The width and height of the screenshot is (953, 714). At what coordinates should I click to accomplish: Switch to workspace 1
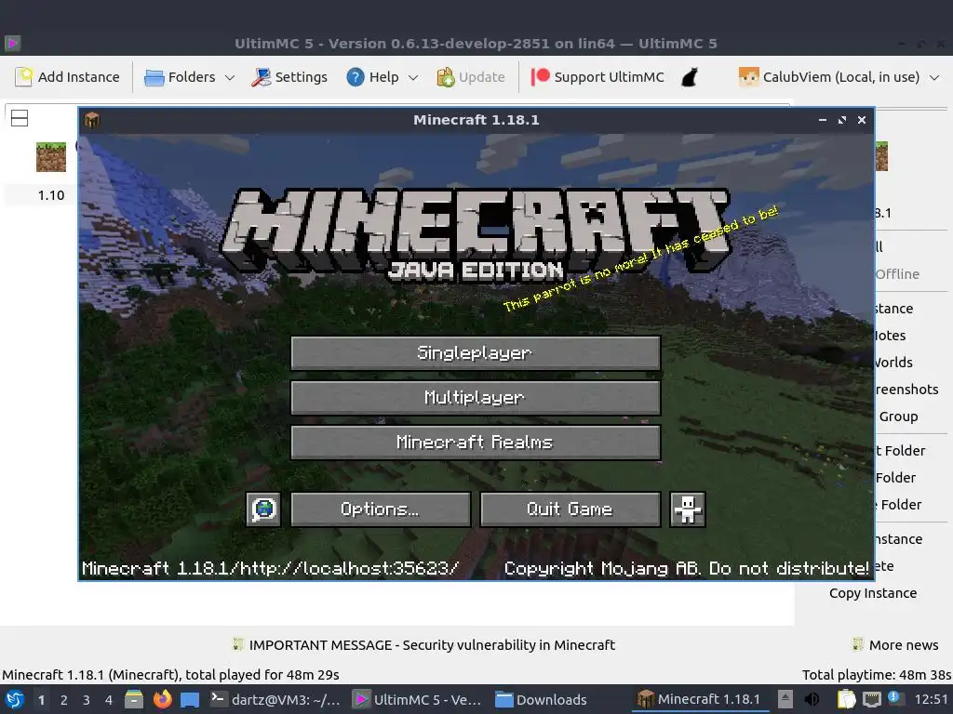tap(41, 700)
